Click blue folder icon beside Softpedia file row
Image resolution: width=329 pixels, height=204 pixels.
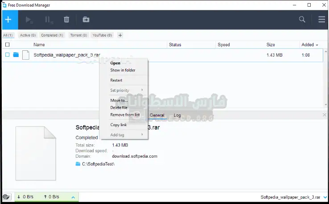16,55
